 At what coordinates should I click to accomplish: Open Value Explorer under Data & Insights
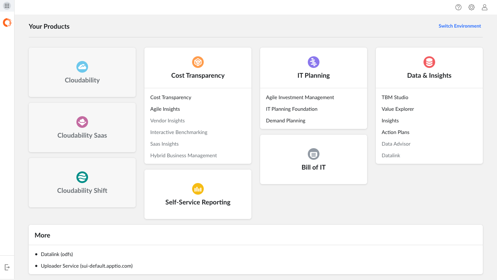click(x=398, y=109)
